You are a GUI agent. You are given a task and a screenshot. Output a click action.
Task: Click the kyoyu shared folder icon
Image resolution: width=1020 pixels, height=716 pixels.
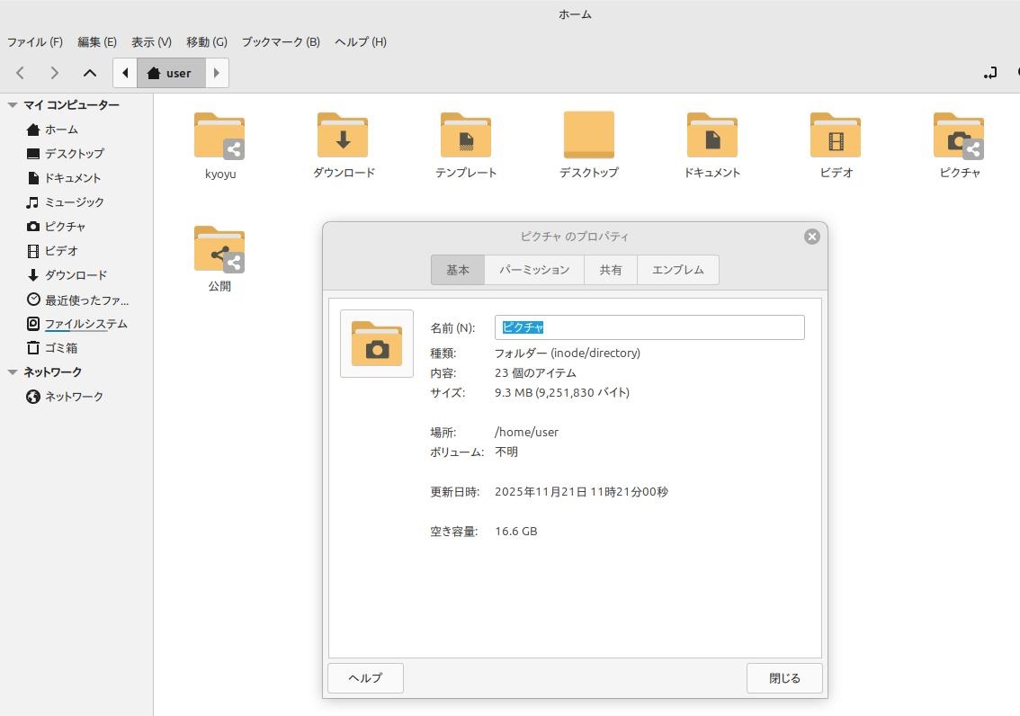click(x=219, y=136)
